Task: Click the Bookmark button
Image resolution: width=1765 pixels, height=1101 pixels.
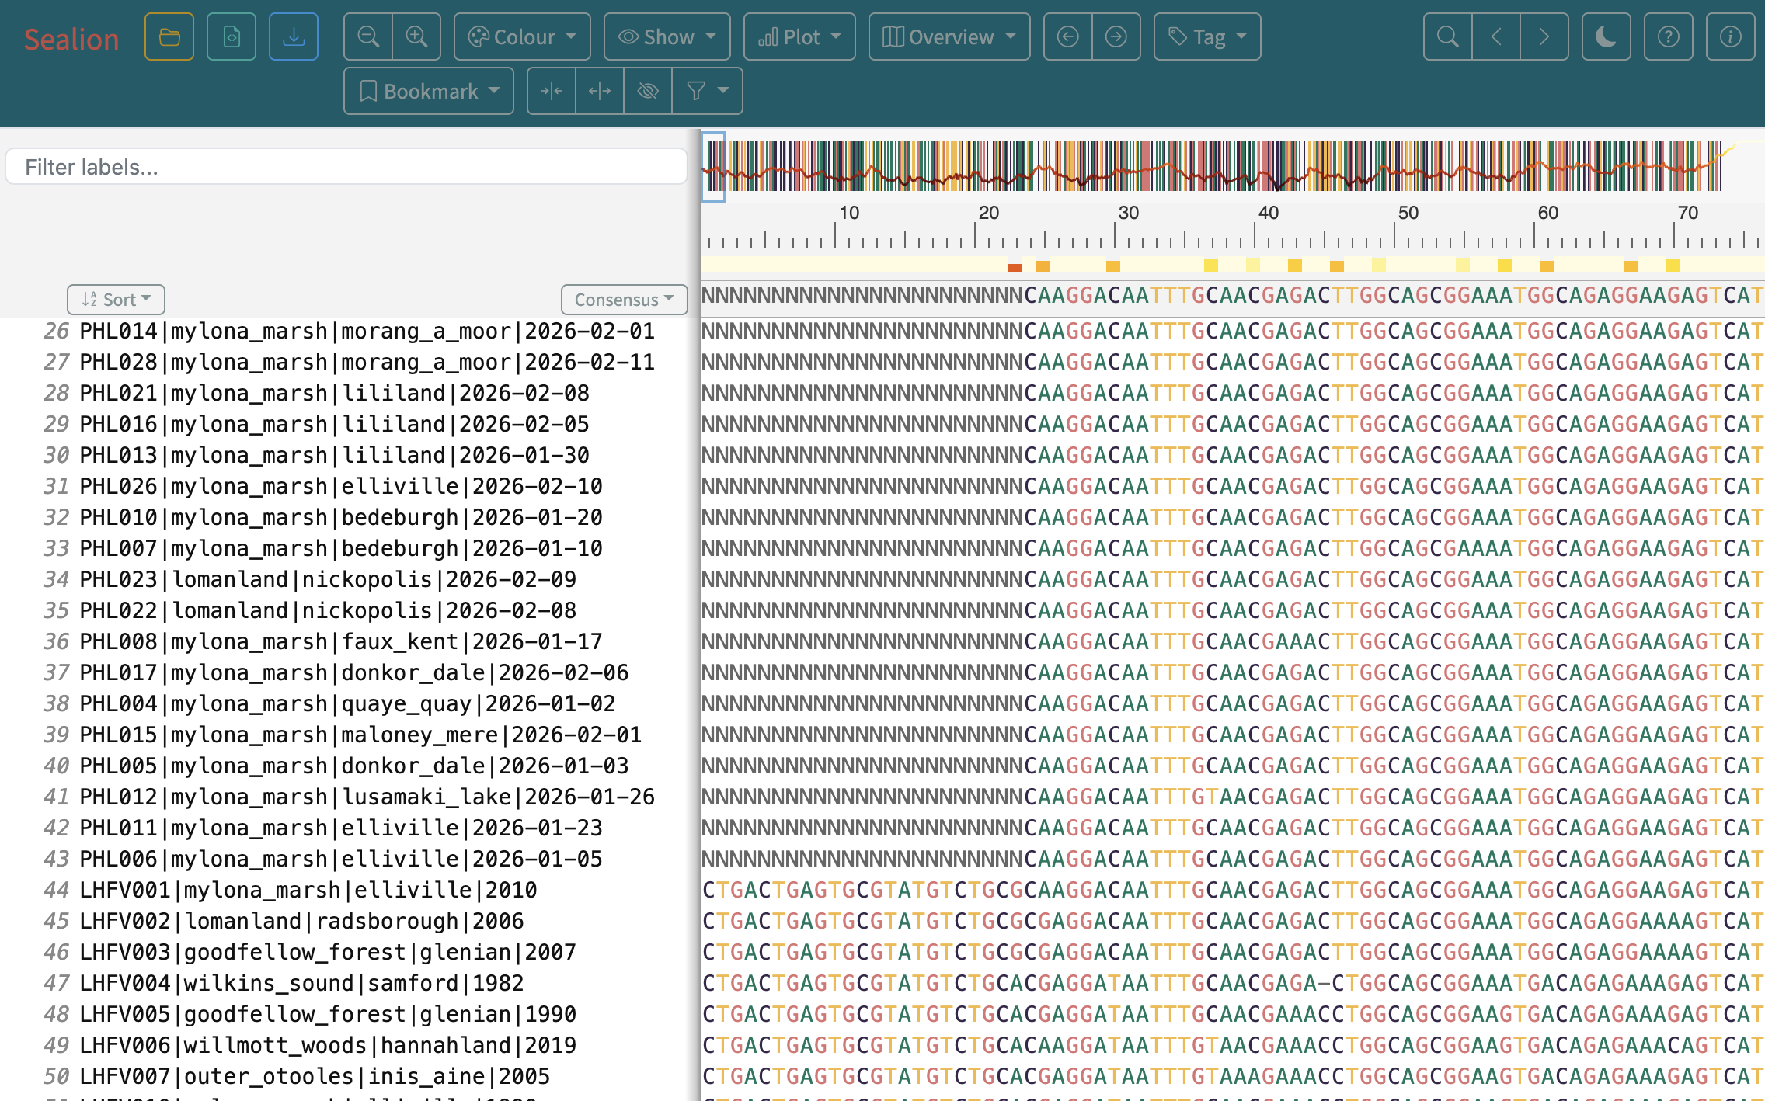Action: click(429, 91)
